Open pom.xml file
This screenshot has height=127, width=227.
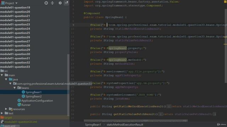tap(10, 126)
